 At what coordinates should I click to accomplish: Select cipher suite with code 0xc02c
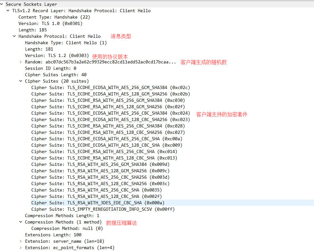(x=111, y=87)
